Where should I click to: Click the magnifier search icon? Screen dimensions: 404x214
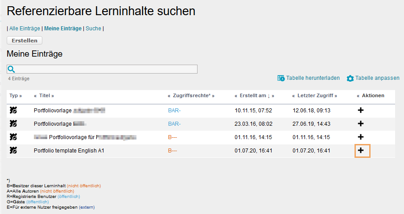coord(12,69)
